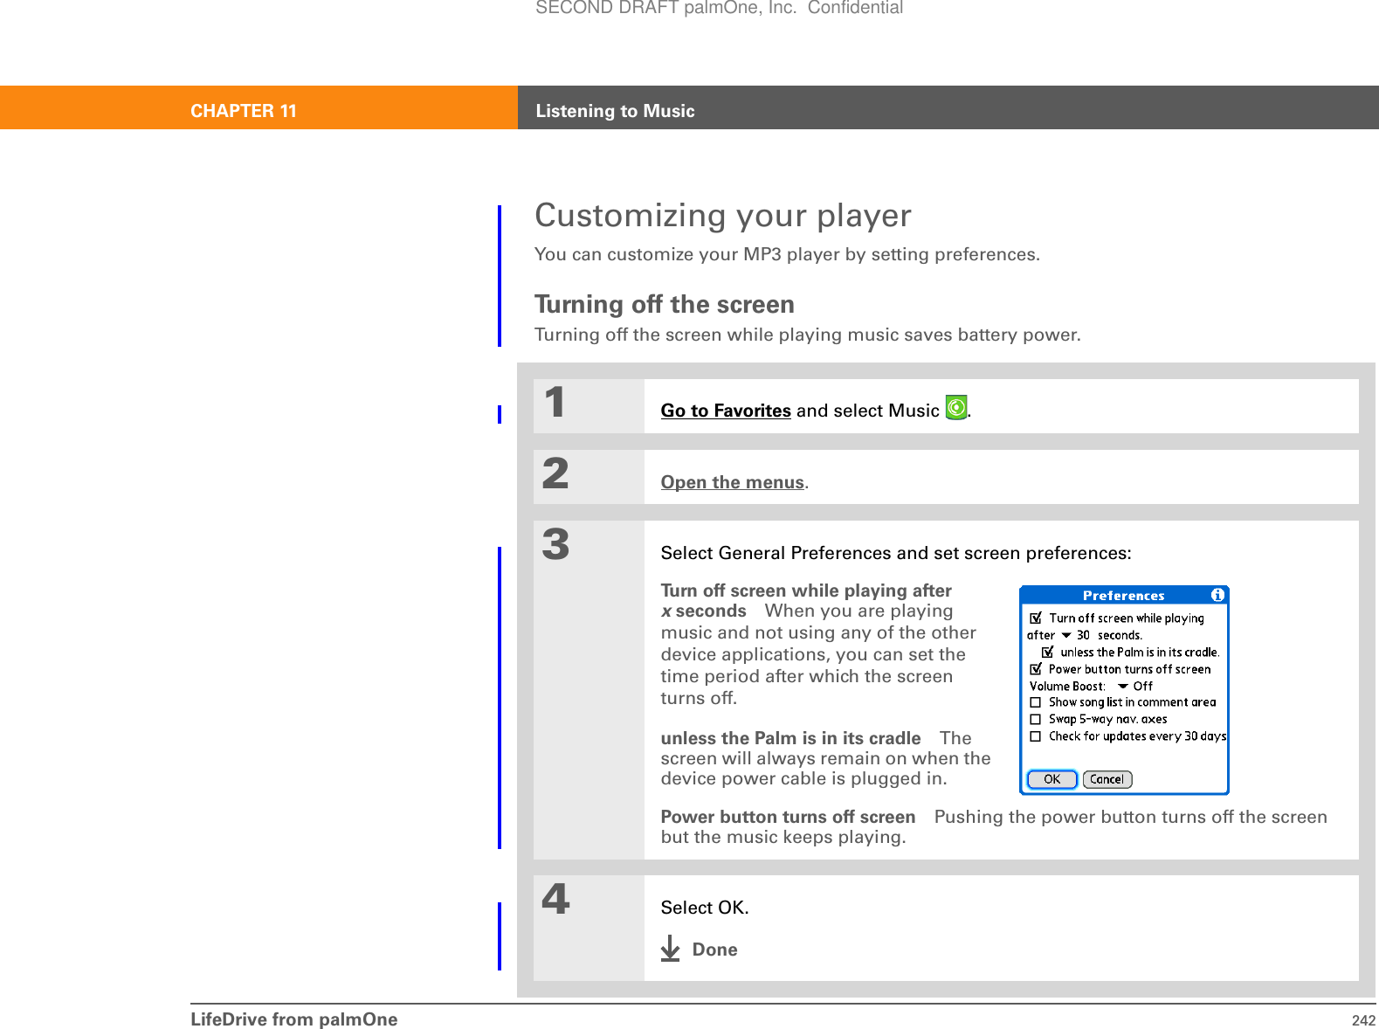Toggle 'Turn off screen while playing' checkbox
Viewport: 1379px width, 1029px height.
[x=1036, y=618]
